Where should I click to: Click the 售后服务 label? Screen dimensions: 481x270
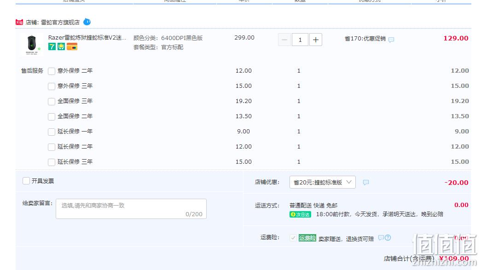pos(32,71)
